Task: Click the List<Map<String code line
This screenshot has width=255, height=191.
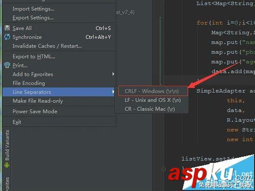Action: pos(225,4)
